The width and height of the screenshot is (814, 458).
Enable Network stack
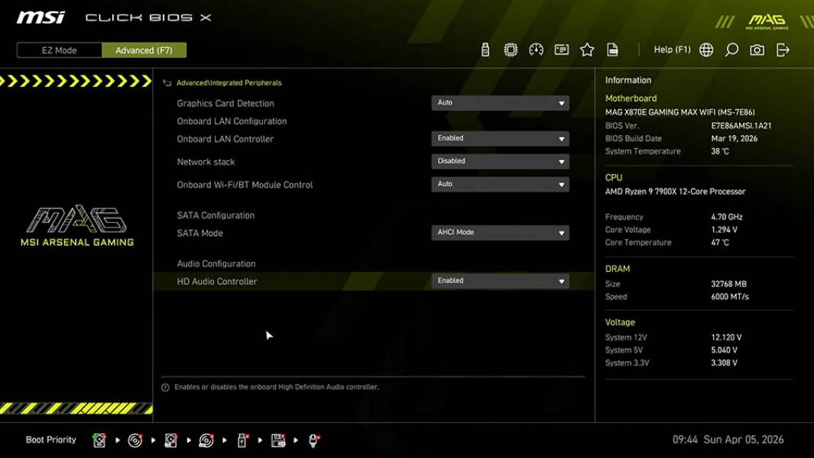[500, 161]
